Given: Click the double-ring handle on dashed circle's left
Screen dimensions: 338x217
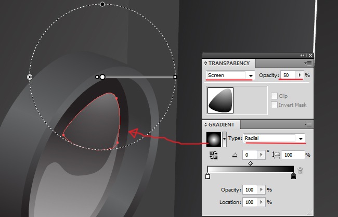Looking at the screenshot, I should 30,77.
